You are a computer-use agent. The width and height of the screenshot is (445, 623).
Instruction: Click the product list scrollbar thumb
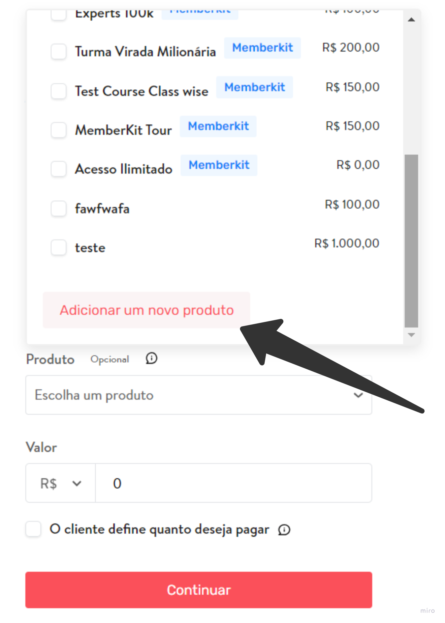point(411,241)
